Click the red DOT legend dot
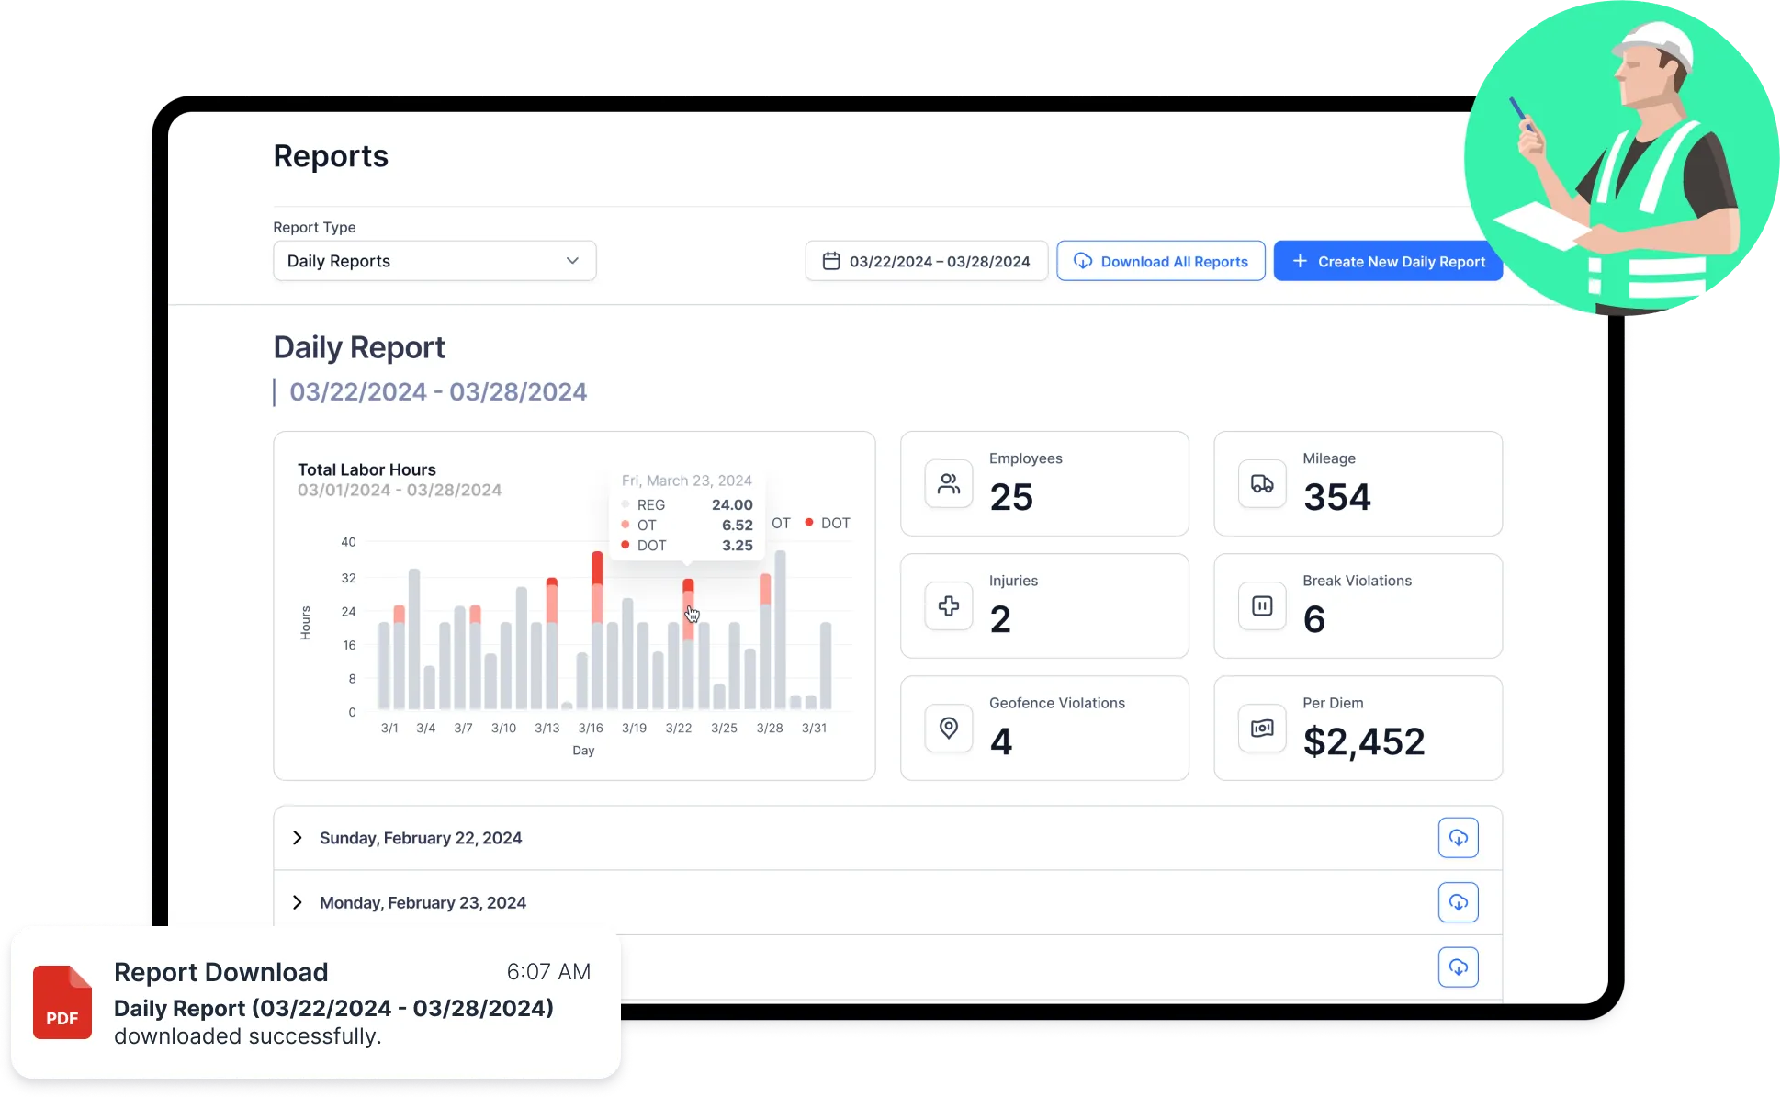Screen dimensions: 1792x1097 click(809, 522)
